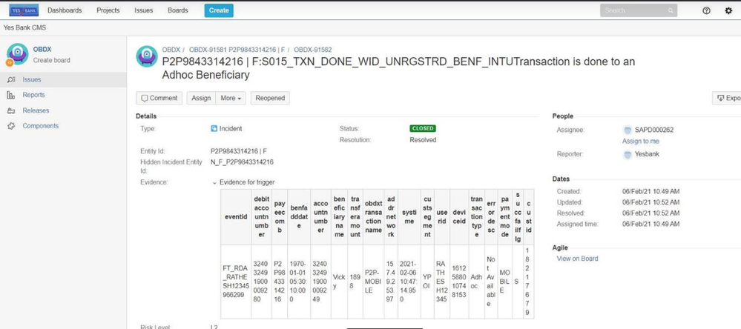Click the Components puzzle icon
741x329 pixels.
[11, 126]
